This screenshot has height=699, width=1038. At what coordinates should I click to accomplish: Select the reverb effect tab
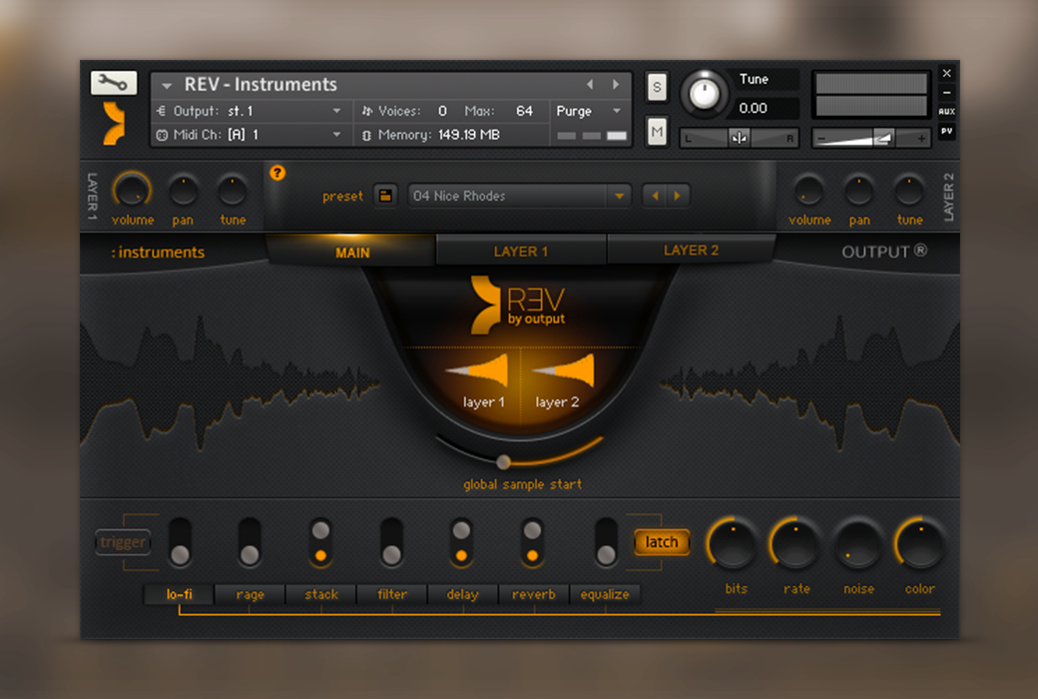[x=534, y=594]
